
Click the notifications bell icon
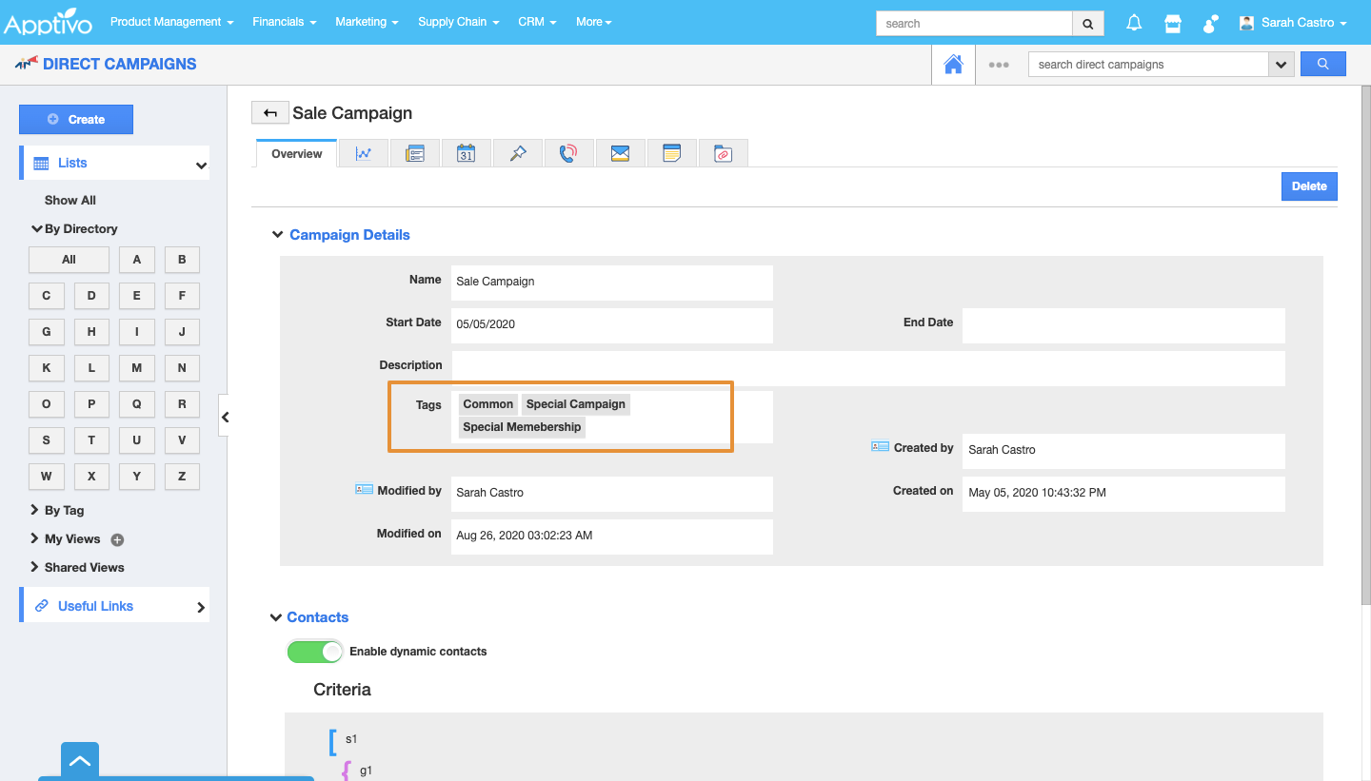click(x=1134, y=24)
